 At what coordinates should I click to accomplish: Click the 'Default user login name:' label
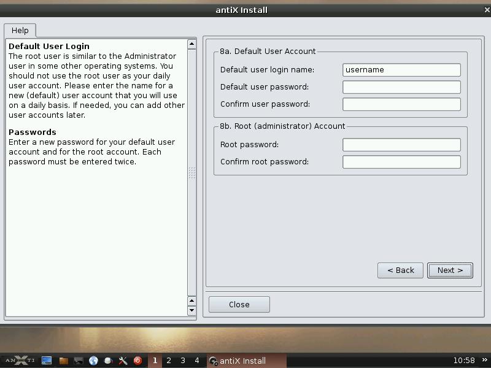(268, 70)
